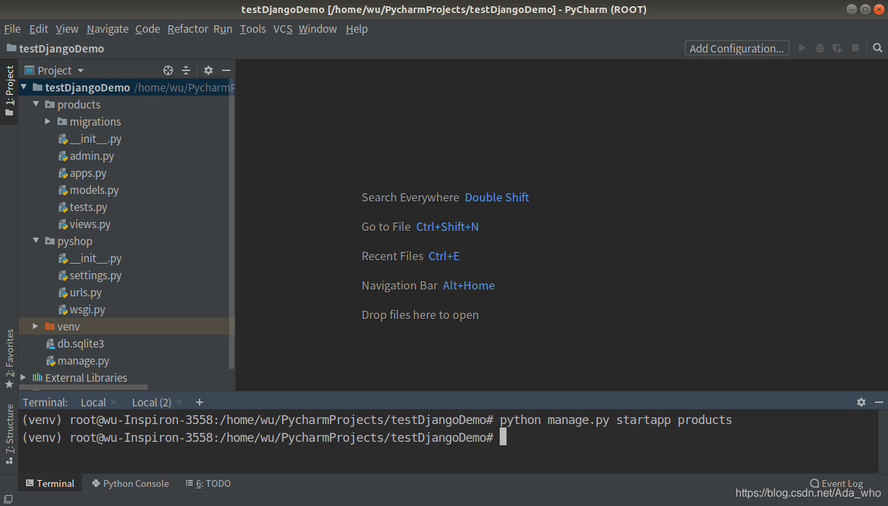The image size is (888, 506).
Task: Open the 6: TODO tab
Action: coord(208,483)
